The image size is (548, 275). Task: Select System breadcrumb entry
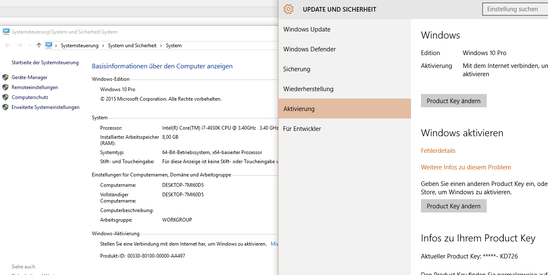(174, 46)
